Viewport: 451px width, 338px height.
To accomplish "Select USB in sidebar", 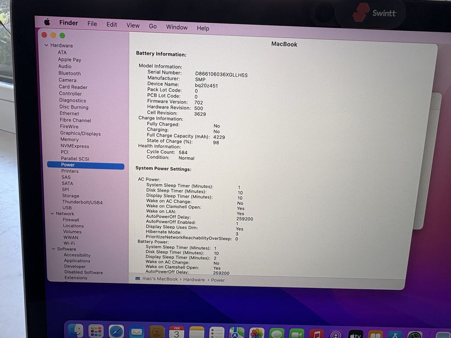I will [x=67, y=208].
